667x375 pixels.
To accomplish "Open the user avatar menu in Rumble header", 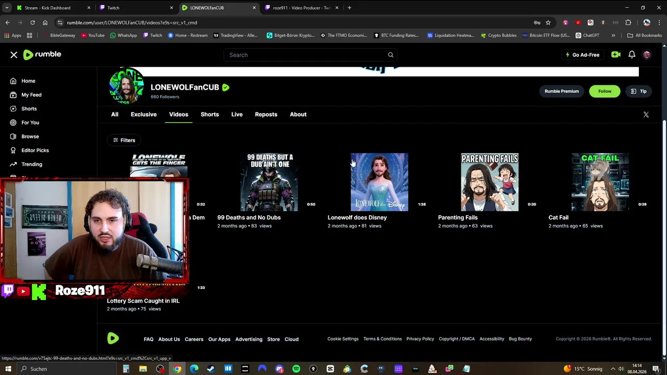I will (x=647, y=55).
